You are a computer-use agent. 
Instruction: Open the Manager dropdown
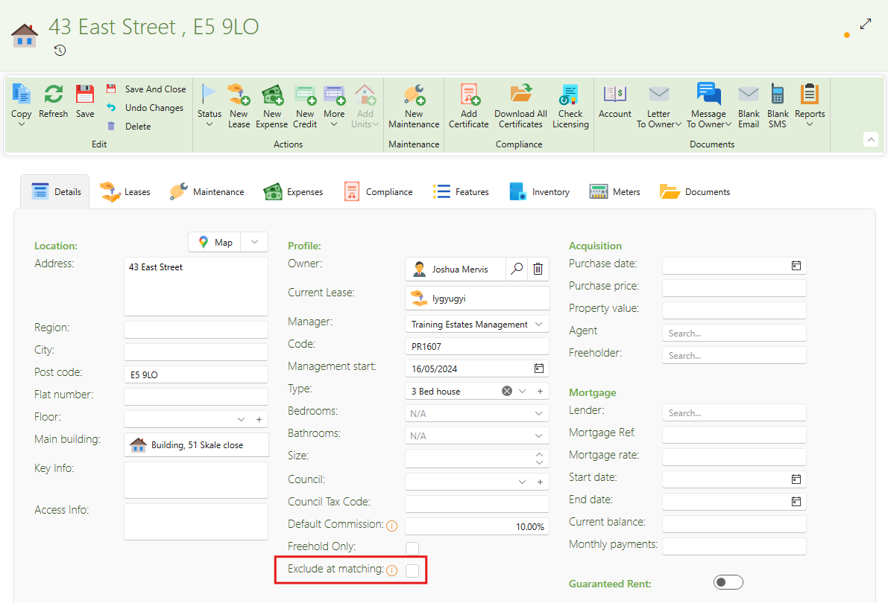pos(538,324)
